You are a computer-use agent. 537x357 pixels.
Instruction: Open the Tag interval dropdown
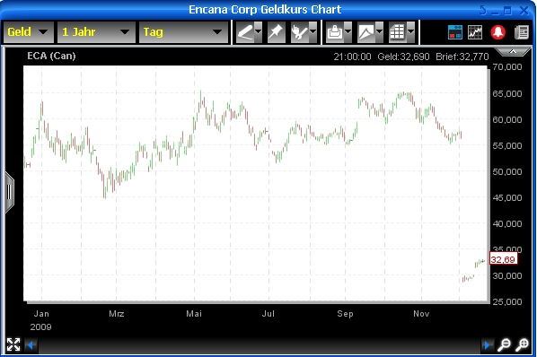point(183,32)
